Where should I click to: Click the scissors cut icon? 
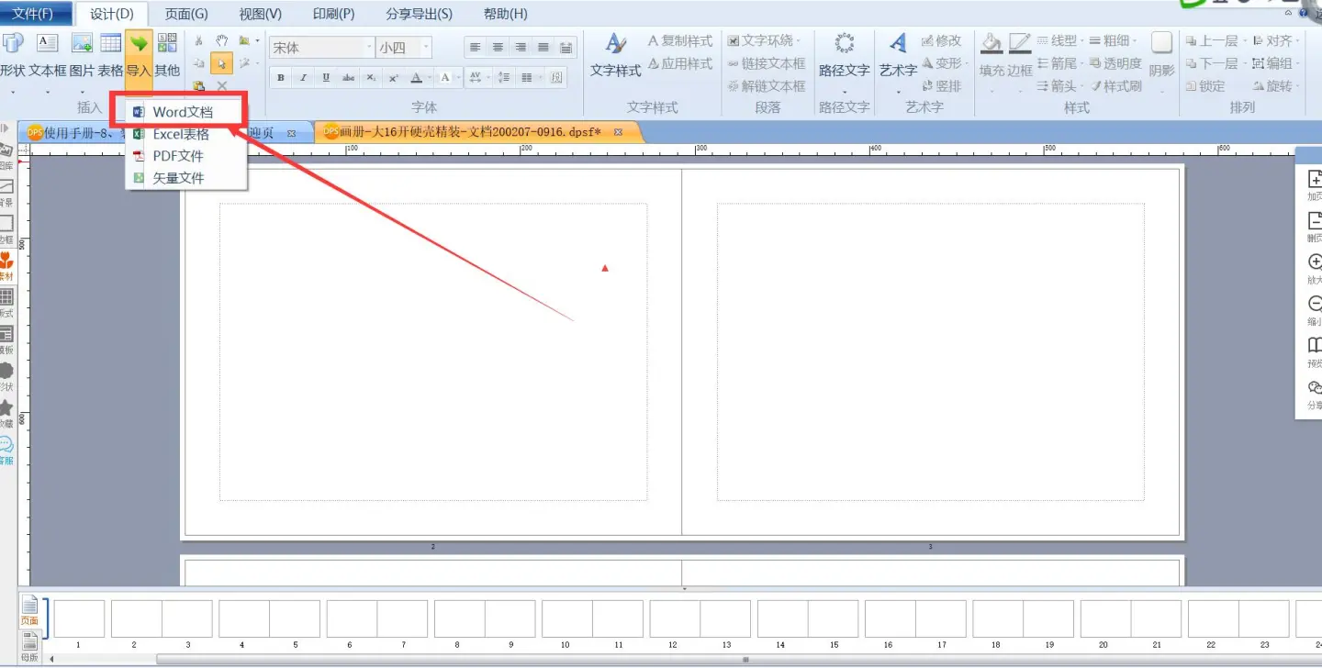(x=199, y=41)
